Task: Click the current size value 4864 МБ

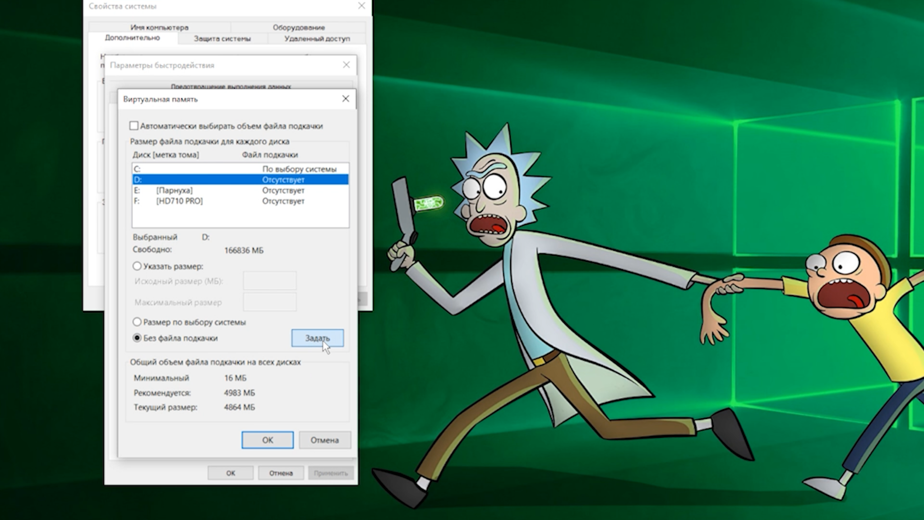Action: [240, 407]
